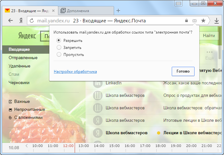
Task: Reload the page with refresh icon
Action: [32, 21]
